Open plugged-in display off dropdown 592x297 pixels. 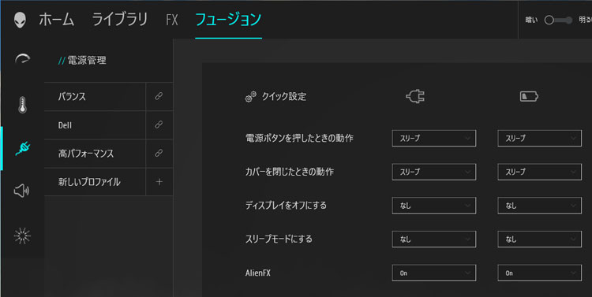click(x=434, y=206)
